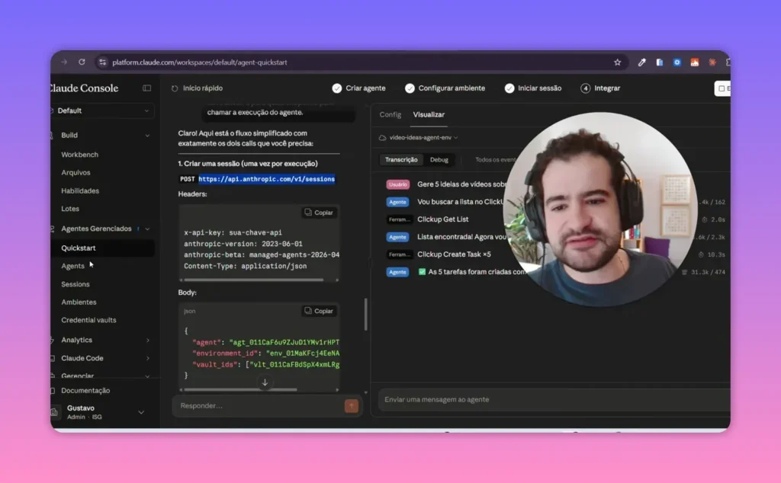Send the reply using the orange arrow icon
This screenshot has height=483, width=781.
click(351, 406)
